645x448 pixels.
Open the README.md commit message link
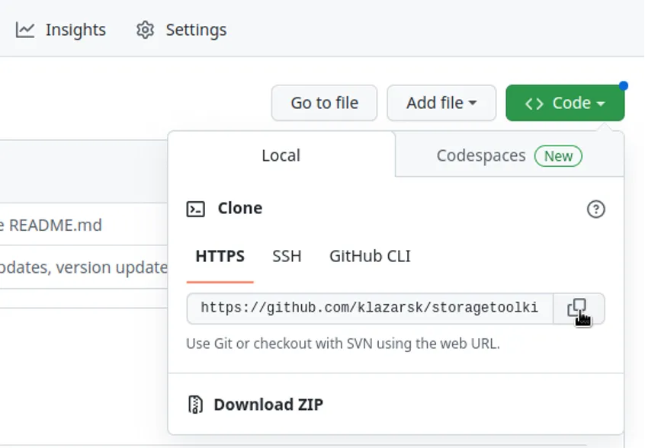pos(52,226)
